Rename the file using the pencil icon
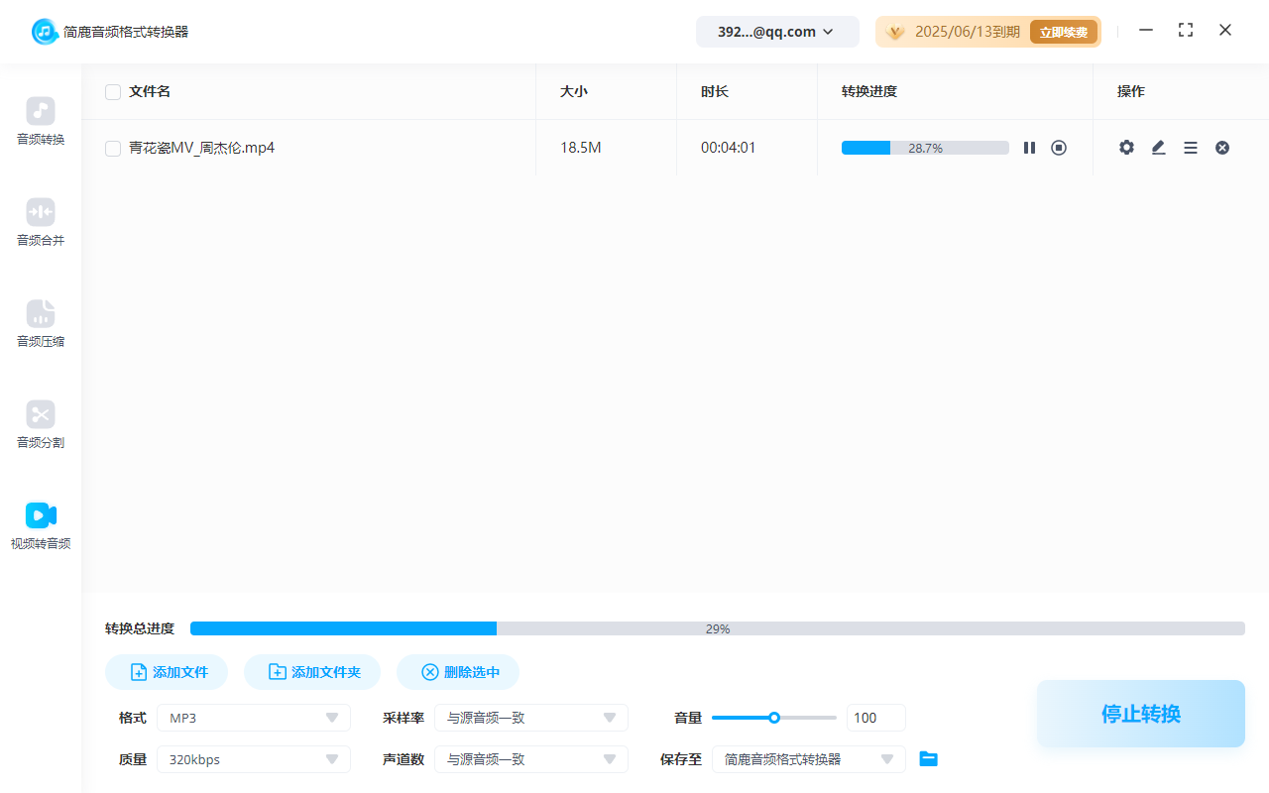 1158,147
